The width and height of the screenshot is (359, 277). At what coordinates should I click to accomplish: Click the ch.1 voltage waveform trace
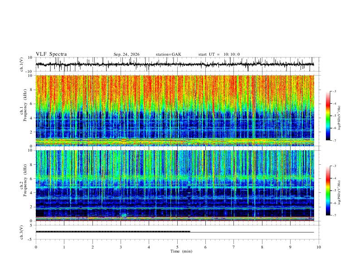[175, 64]
